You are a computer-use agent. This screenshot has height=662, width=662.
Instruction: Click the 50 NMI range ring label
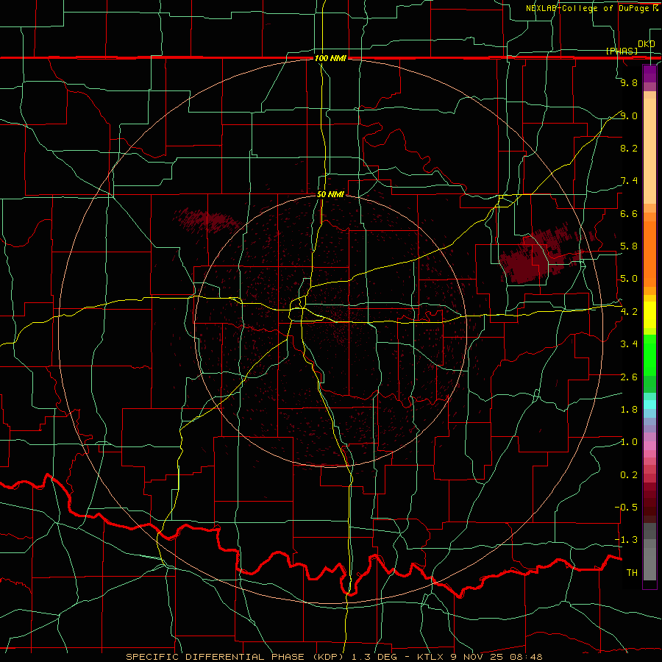click(x=330, y=195)
